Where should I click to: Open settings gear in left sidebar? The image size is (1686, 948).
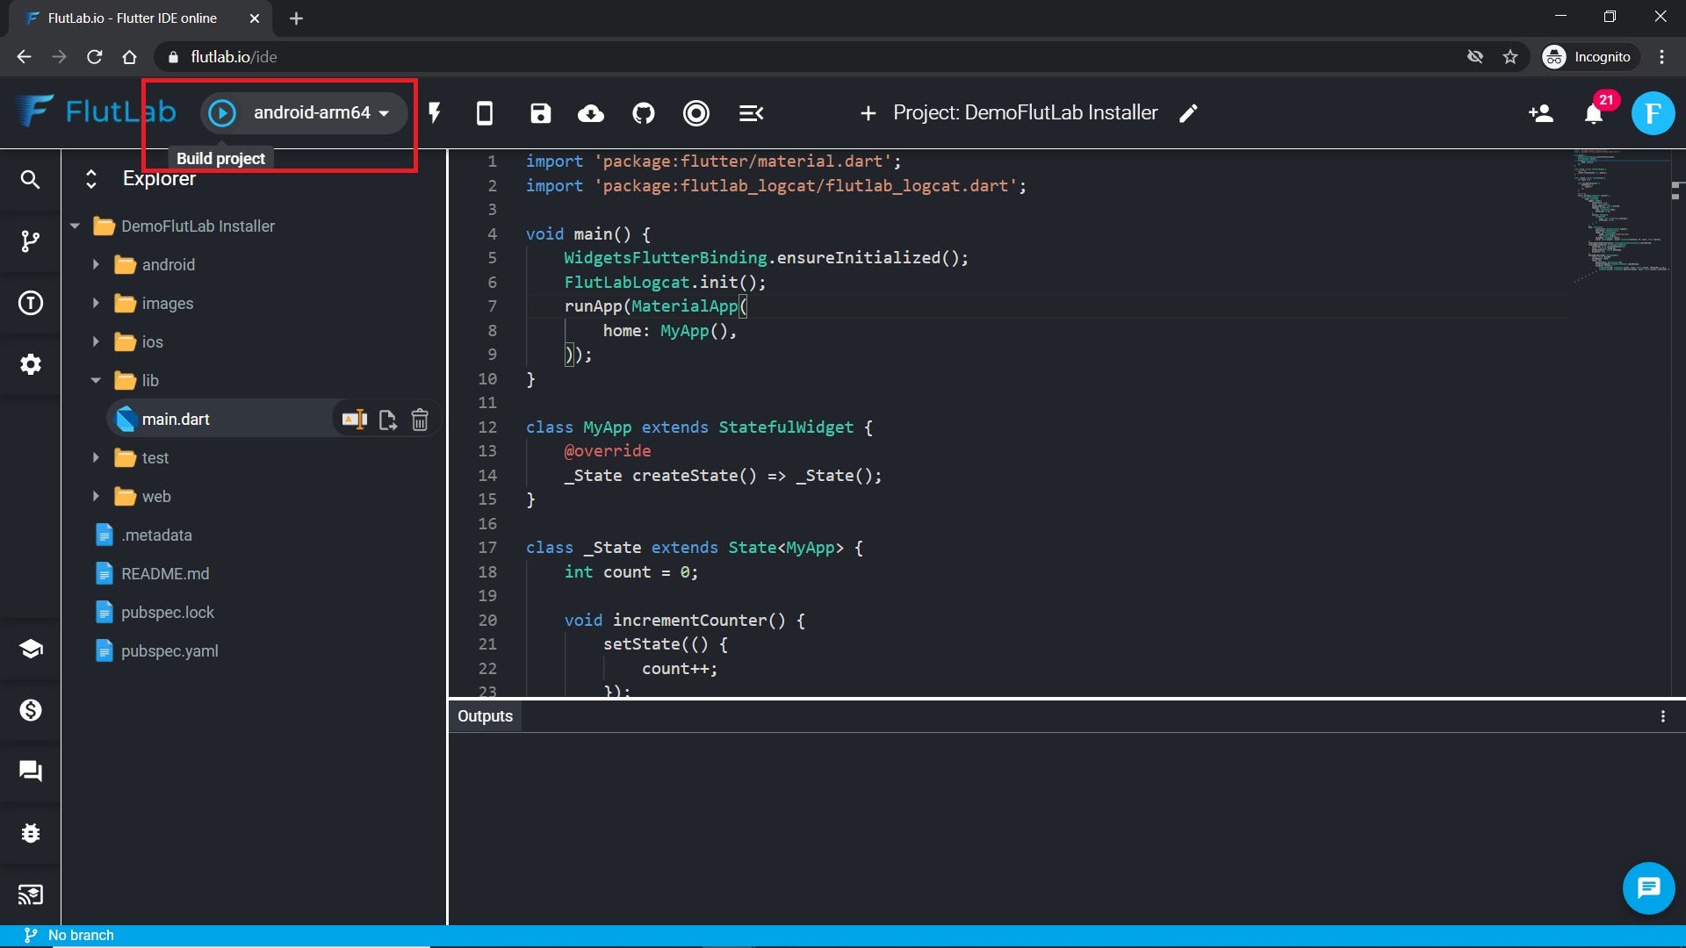pos(31,364)
